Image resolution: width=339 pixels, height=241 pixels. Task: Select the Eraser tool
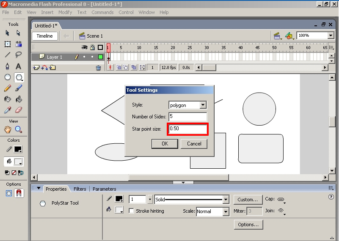pos(19,110)
